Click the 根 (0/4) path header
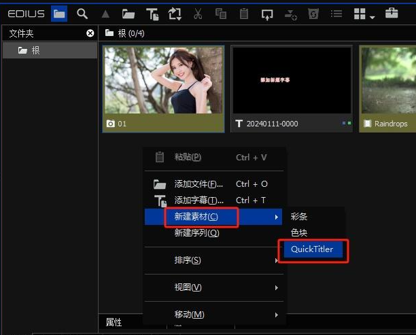The image size is (416, 335). pos(124,33)
